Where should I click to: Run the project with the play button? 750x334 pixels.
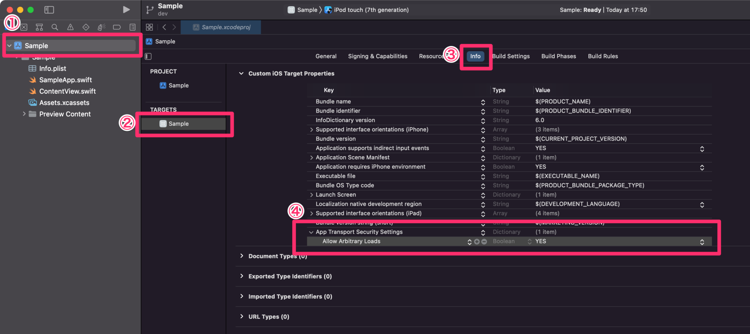pos(126,10)
